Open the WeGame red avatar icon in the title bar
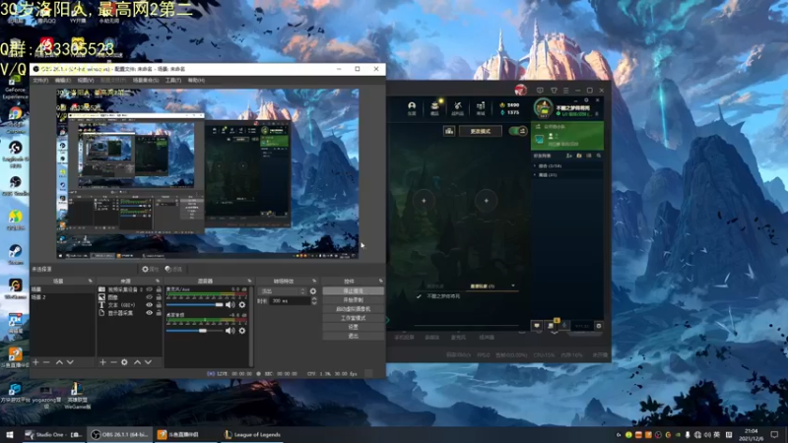Screen dimensions: 788x443 click(521, 91)
